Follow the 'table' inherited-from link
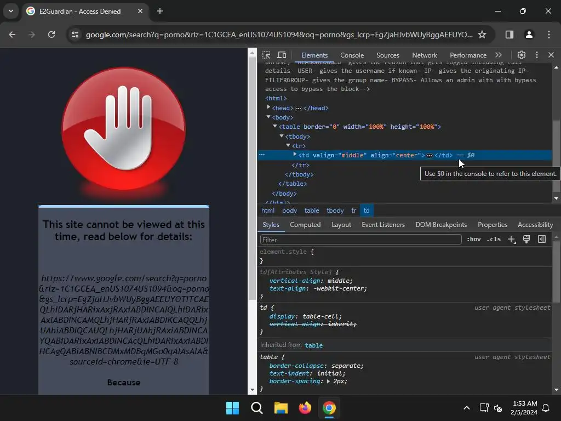561x421 pixels. coord(313,345)
